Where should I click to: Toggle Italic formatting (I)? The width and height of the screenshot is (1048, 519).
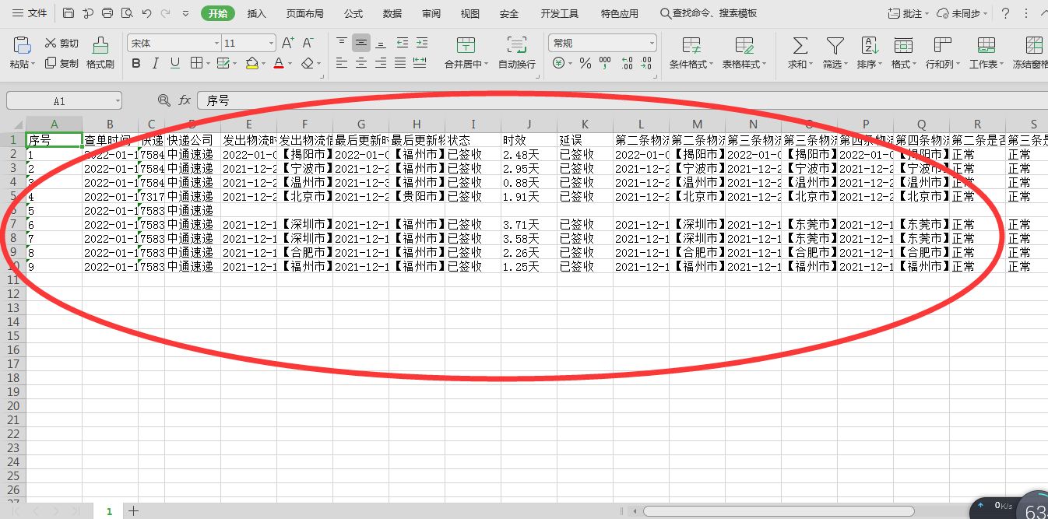tap(156, 64)
